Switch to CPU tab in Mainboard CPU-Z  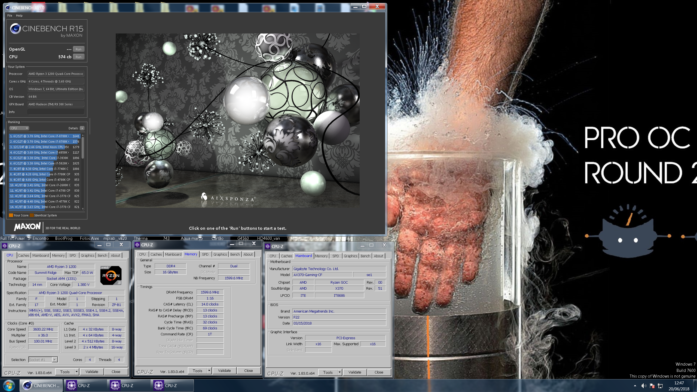pos(273,256)
